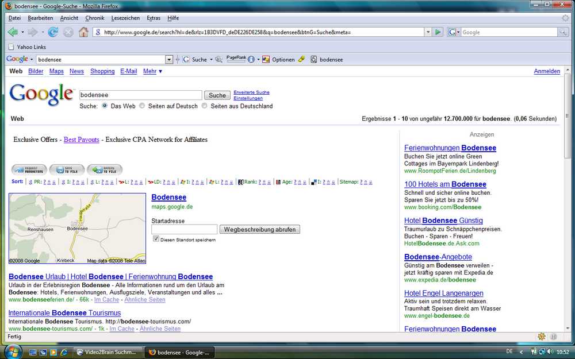Viewport: 575px width, 359px height.
Task: Click the vertical scrollbar thumb of the page
Action: pos(568,117)
